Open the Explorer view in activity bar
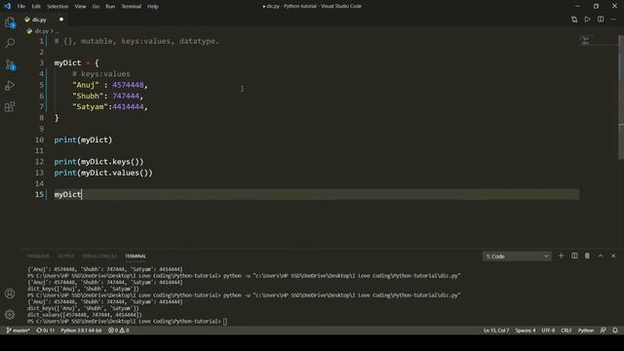Screen dimensions: 624x351 click(x=10, y=21)
